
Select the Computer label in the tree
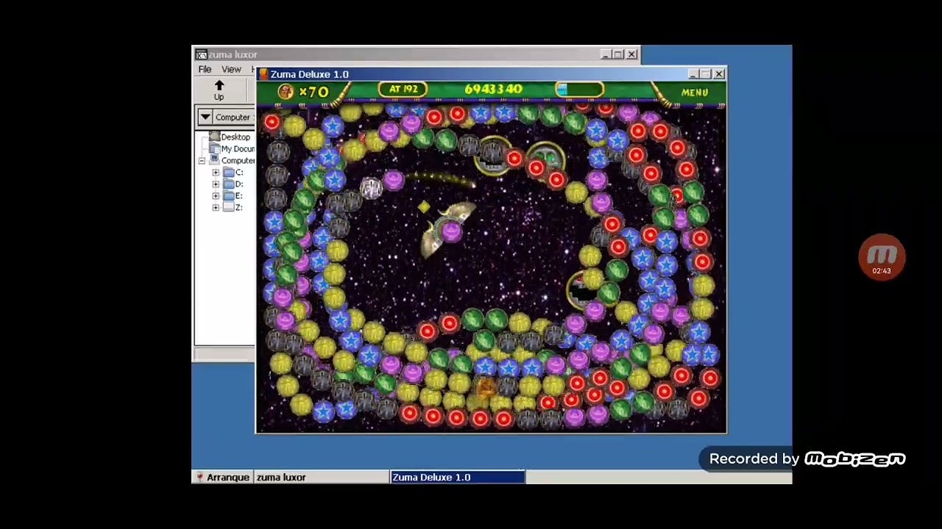[238, 160]
